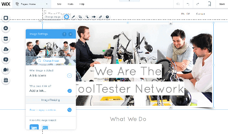Click the Link chain icon in toolbar
The height and width of the screenshot is (134, 228).
click(x=100, y=17)
